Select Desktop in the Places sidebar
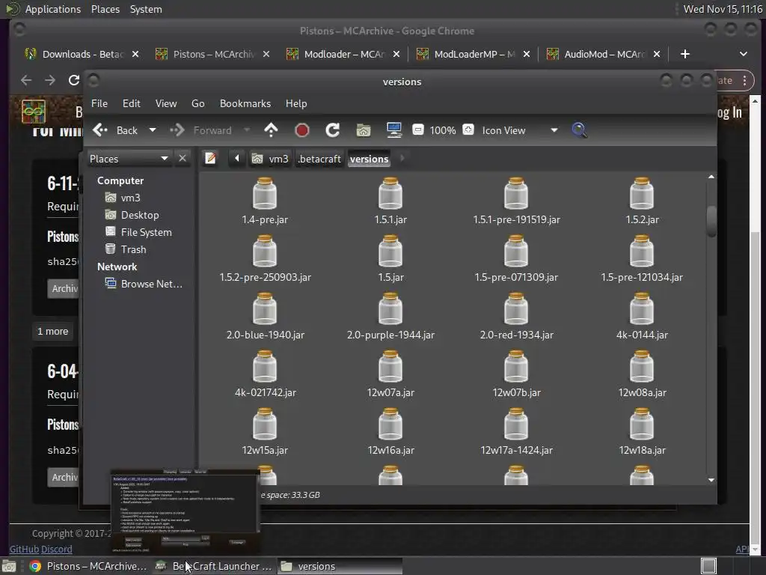Image resolution: width=766 pixels, height=575 pixels. coord(139,215)
